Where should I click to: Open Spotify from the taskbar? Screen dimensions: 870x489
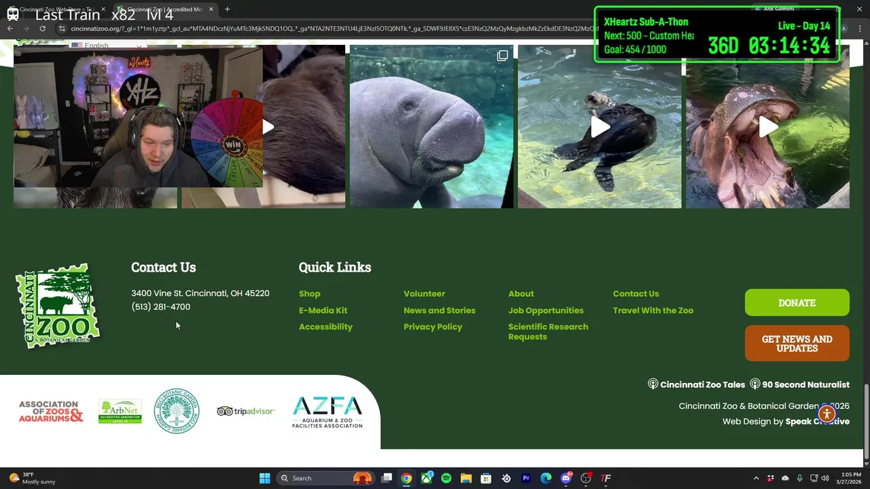pos(446,478)
